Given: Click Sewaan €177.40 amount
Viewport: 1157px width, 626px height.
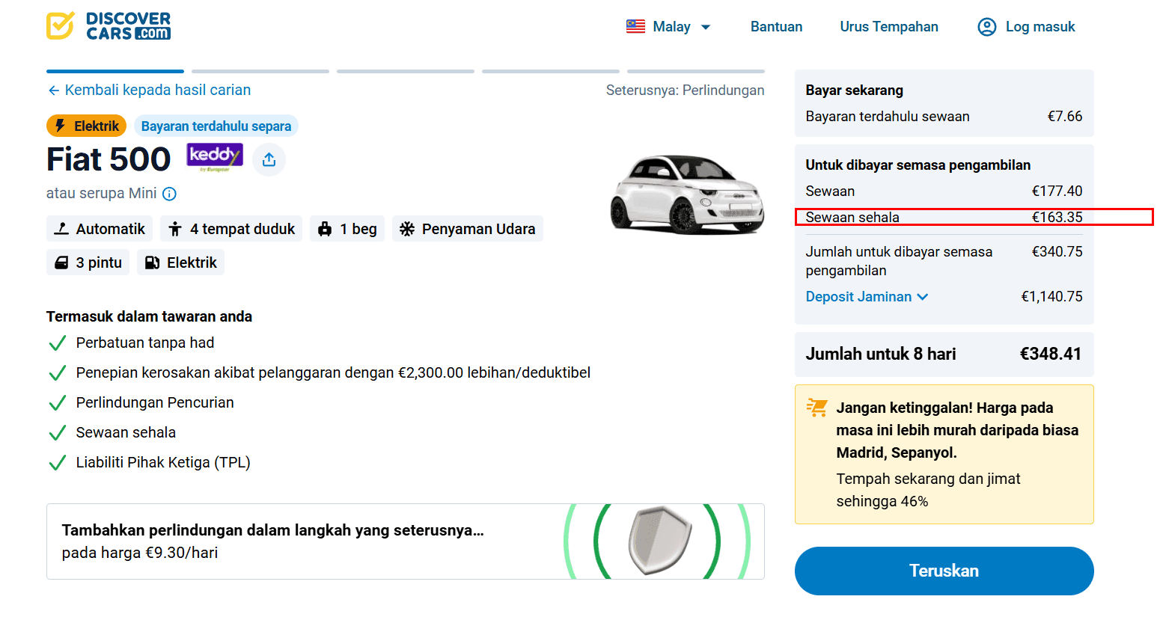Looking at the screenshot, I should 1057,191.
